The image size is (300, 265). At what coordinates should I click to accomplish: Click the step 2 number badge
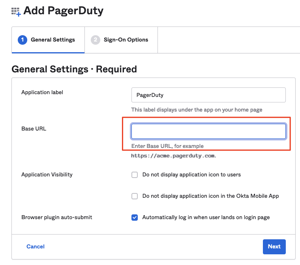[96, 40]
